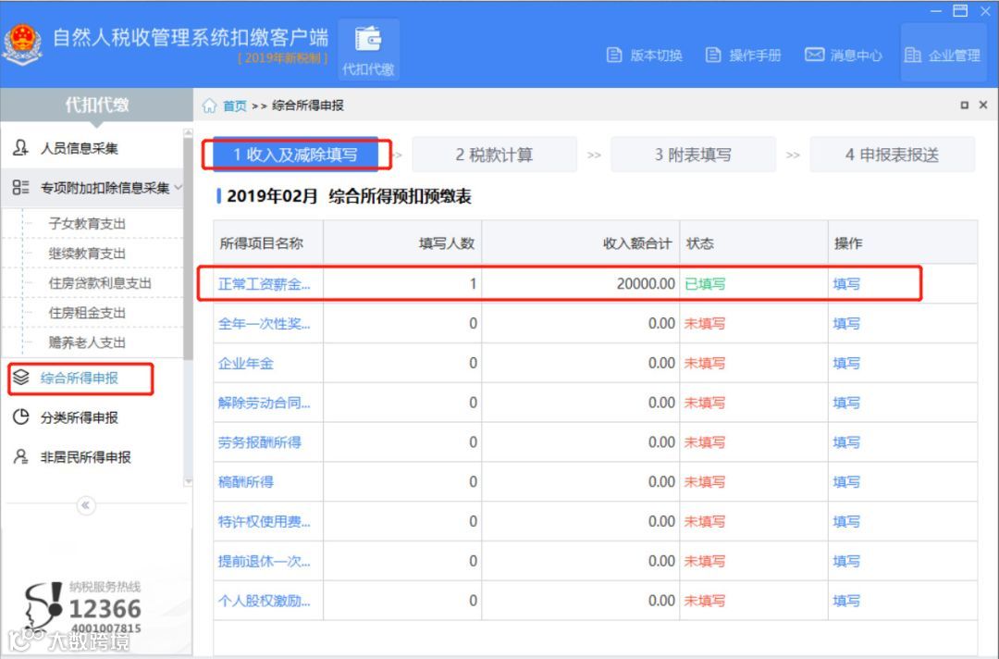Viewport: 999px width, 659px height.
Task: Click the 专项附加扣除信息采集 list icon
Action: (x=20, y=187)
